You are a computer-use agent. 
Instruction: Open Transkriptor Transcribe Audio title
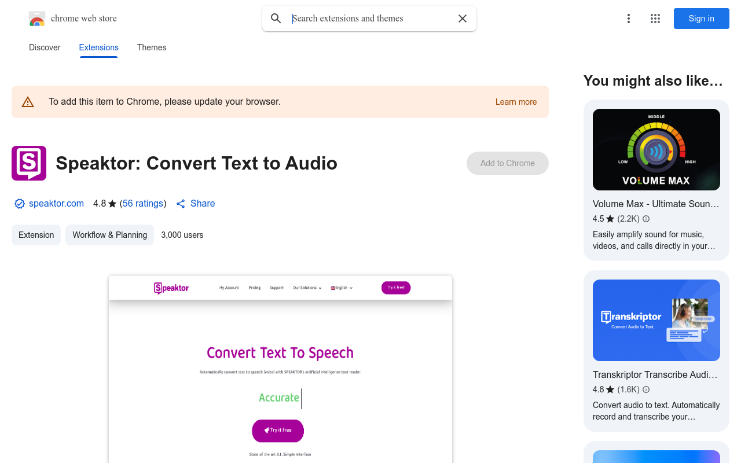click(656, 374)
